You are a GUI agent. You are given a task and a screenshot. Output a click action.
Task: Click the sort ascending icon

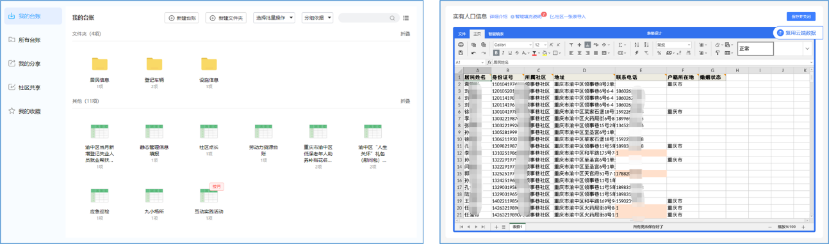point(637,45)
